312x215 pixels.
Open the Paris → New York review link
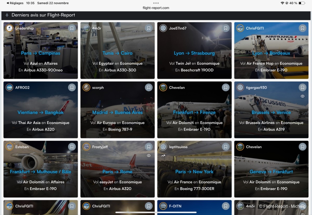pyautogui.click(x=194, y=172)
